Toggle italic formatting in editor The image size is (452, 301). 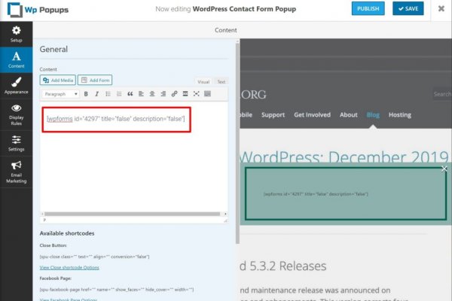pos(97,94)
